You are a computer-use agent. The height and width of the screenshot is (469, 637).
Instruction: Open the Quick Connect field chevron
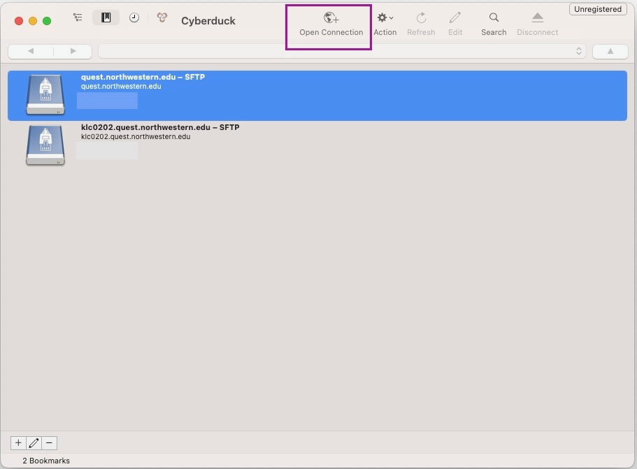[579, 50]
